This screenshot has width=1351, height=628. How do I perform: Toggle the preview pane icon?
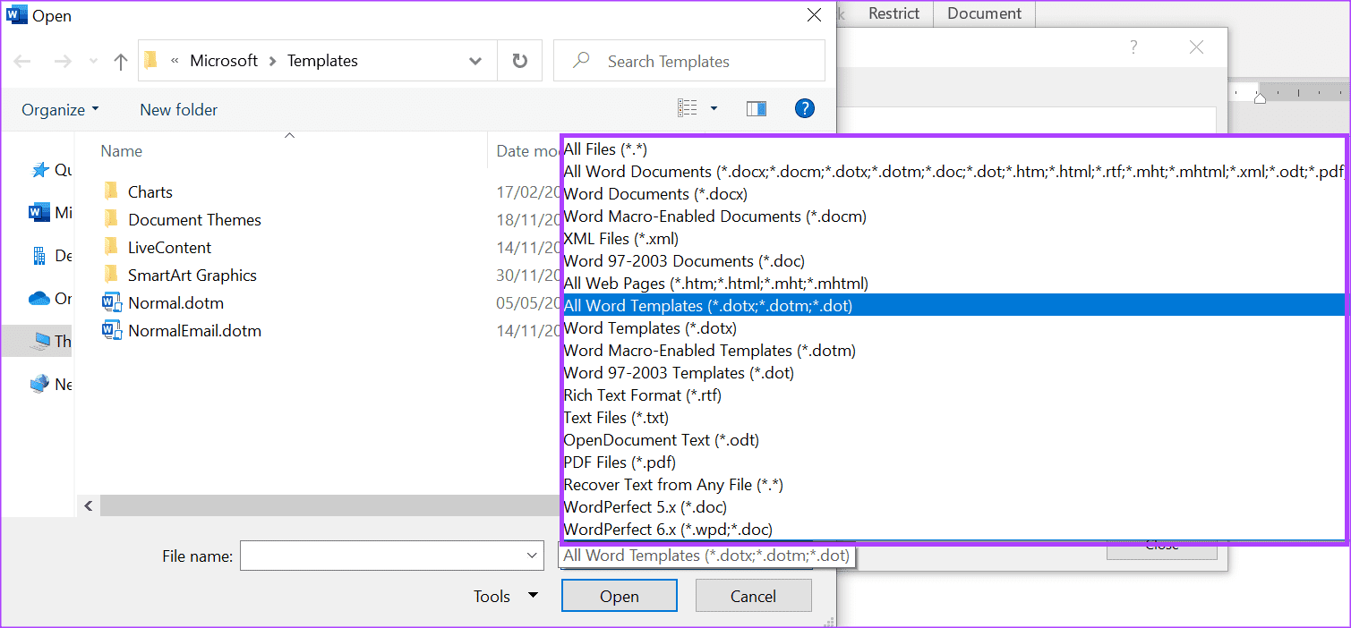(757, 109)
